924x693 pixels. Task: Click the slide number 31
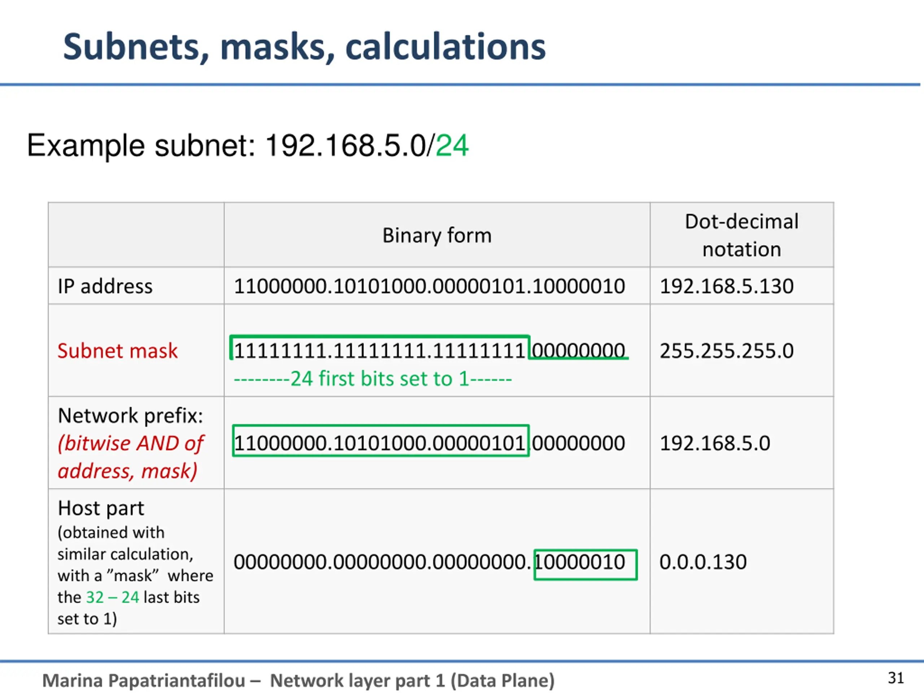[x=895, y=678]
